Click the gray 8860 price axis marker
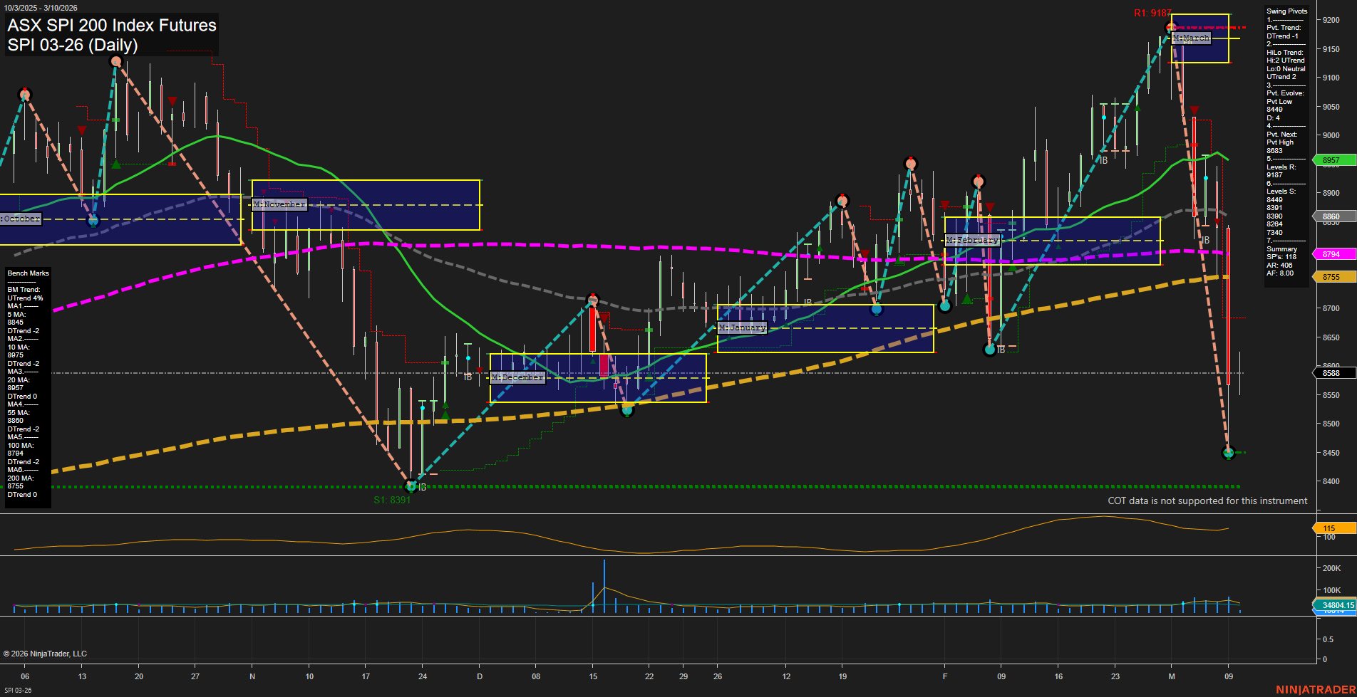This screenshot has width=1357, height=697. point(1332,216)
